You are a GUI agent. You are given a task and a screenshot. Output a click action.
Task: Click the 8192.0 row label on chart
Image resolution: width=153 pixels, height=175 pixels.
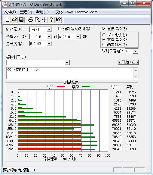pyautogui.click(x=11, y=149)
